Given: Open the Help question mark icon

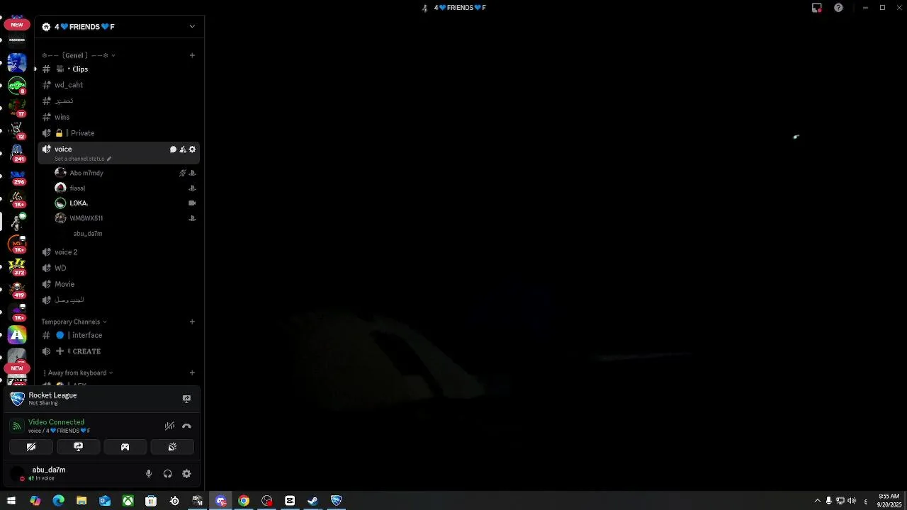Looking at the screenshot, I should click(x=838, y=8).
